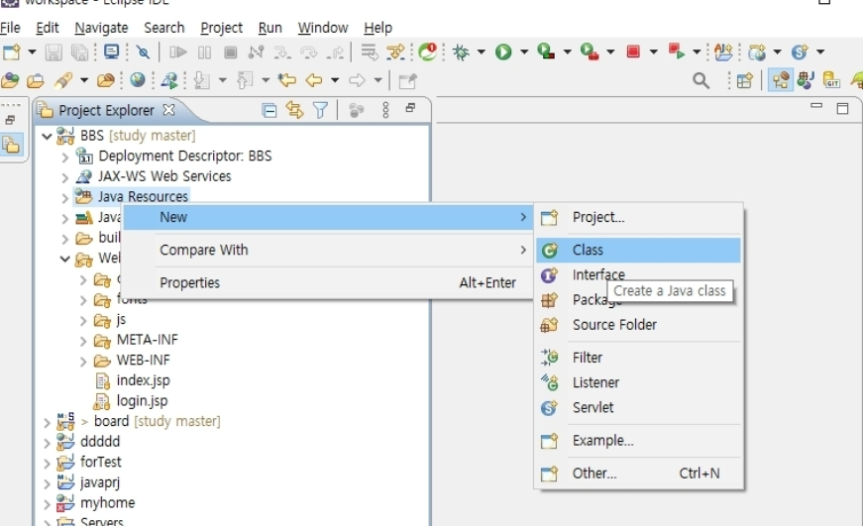Click Collapse All in Project Explorer
863x526 pixels.
(x=270, y=111)
